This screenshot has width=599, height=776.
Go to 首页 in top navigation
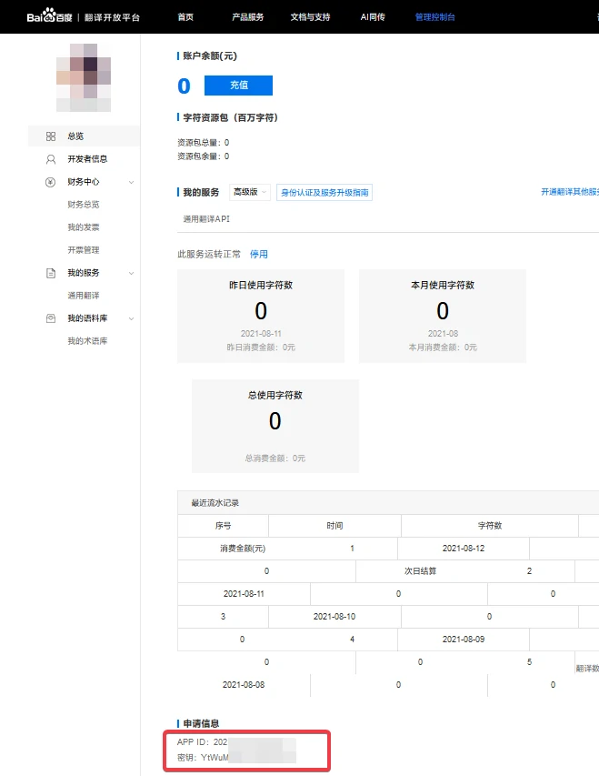[x=185, y=16]
